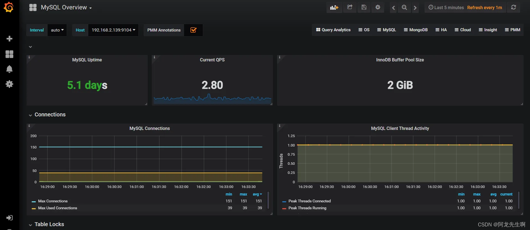530x230 pixels.
Task: Click the MySQL Uptime panel title
Action: tap(87, 60)
